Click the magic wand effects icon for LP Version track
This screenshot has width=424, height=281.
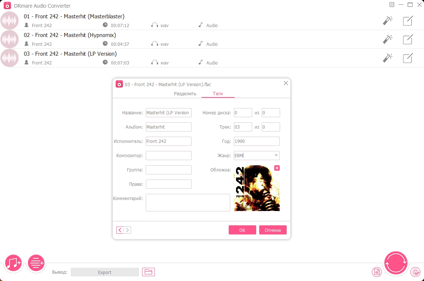click(x=388, y=58)
